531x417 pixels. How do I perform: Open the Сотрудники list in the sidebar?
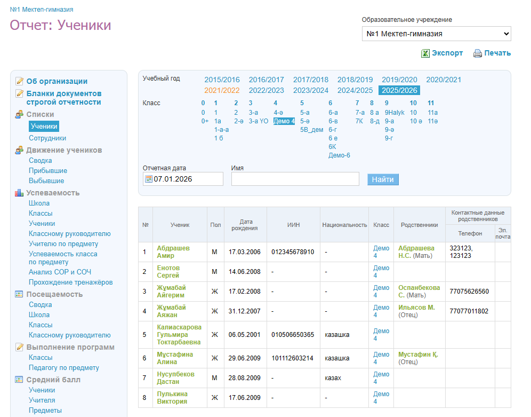click(x=47, y=138)
